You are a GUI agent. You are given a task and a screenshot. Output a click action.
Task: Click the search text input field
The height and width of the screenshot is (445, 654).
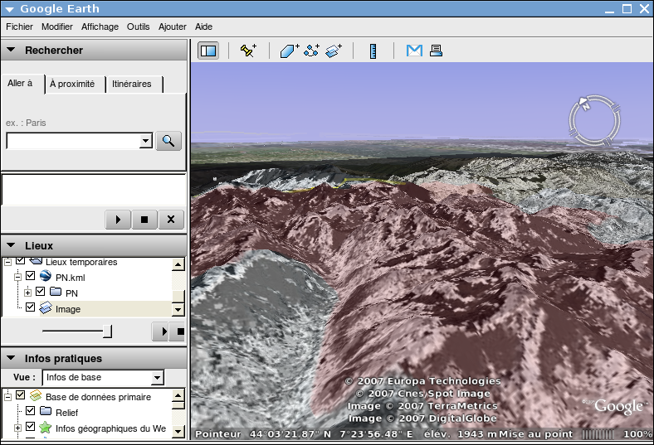[x=73, y=141]
